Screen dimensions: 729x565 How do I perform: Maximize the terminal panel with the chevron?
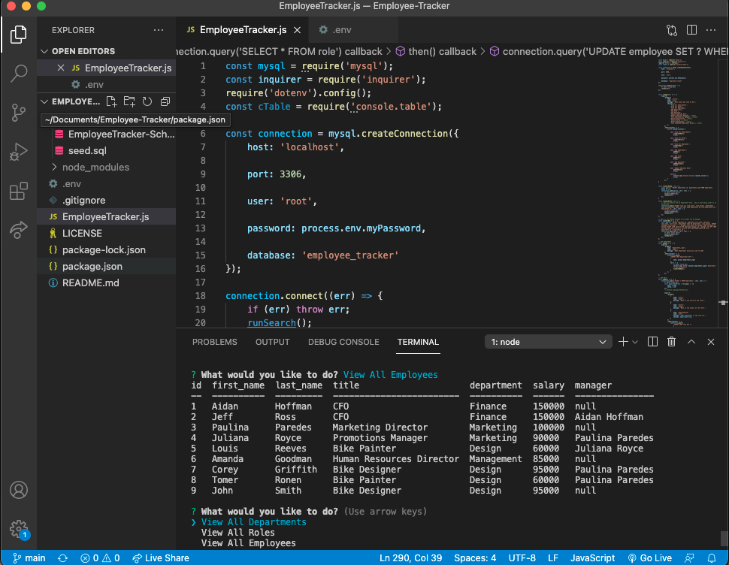point(691,341)
